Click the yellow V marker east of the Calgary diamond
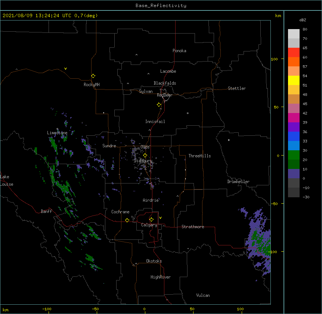The height and width of the screenshot is (314, 322). click(x=160, y=218)
